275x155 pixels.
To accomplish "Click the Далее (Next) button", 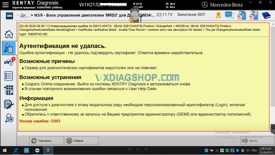I will 258,141.
